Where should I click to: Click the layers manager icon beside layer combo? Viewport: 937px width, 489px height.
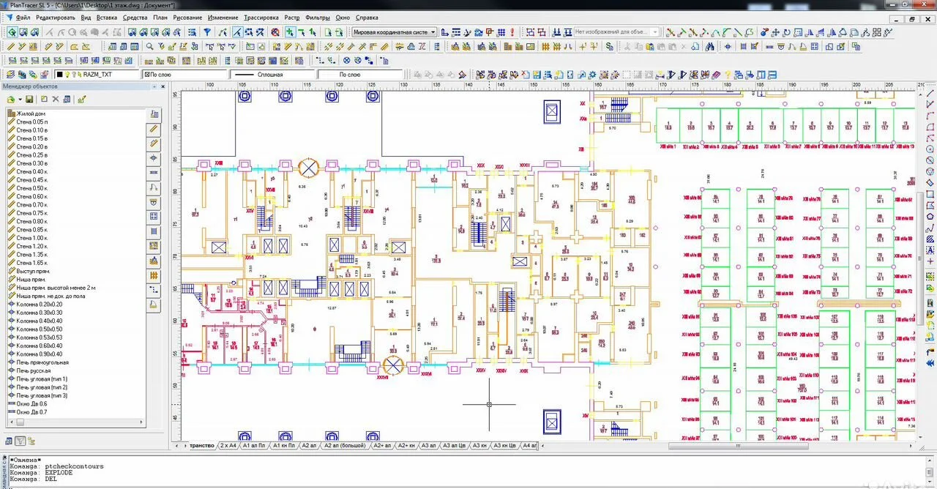point(10,75)
